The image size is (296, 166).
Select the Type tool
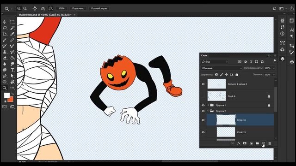tap(12, 70)
